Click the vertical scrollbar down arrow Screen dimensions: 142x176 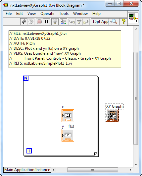click(x=136, y=164)
